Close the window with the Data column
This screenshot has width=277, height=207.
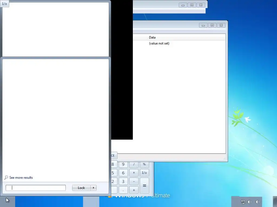pos(221,25)
